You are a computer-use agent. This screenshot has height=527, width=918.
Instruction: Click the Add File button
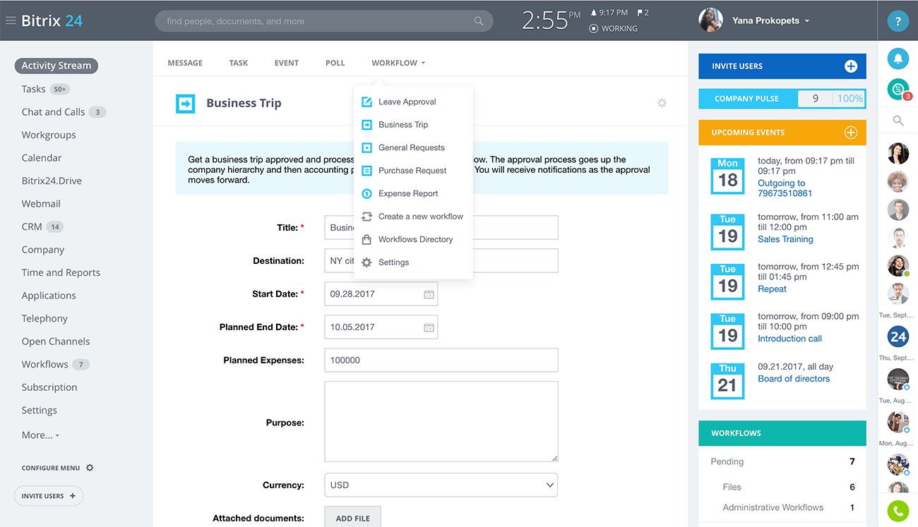click(352, 518)
